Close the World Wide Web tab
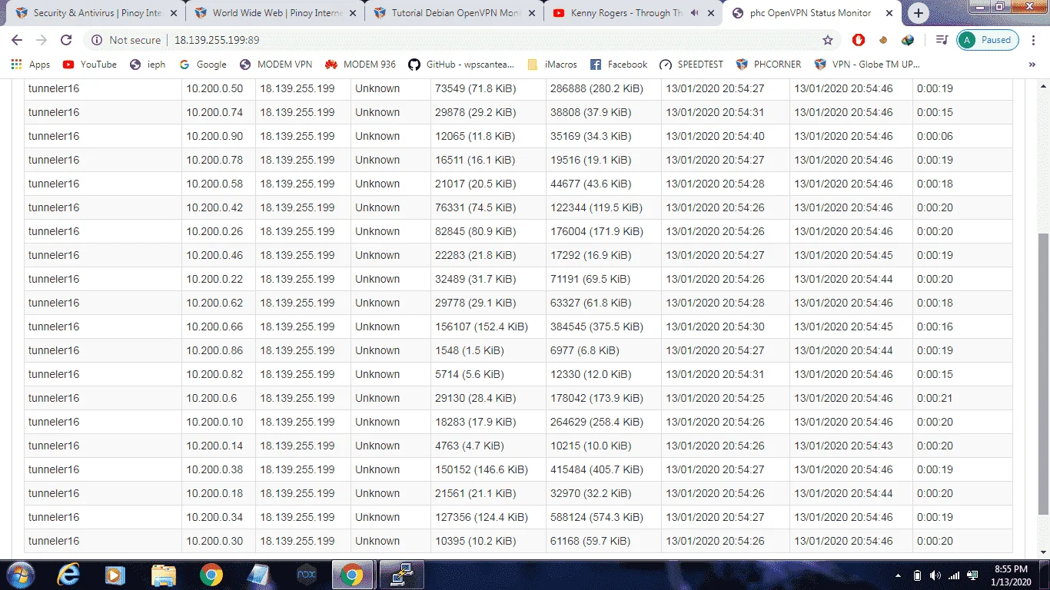The width and height of the screenshot is (1050, 590). pyautogui.click(x=353, y=13)
